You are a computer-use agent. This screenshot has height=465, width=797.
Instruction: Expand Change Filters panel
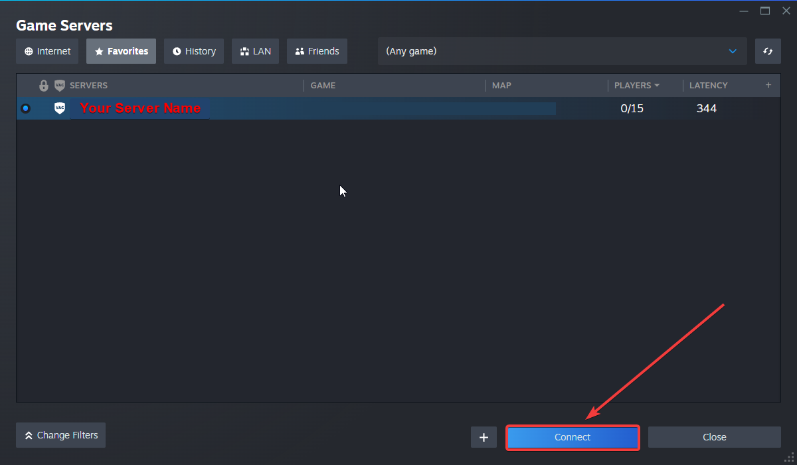pos(60,435)
